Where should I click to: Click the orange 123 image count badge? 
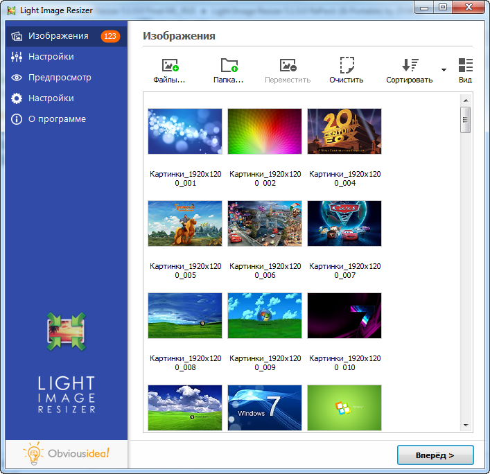click(x=110, y=36)
